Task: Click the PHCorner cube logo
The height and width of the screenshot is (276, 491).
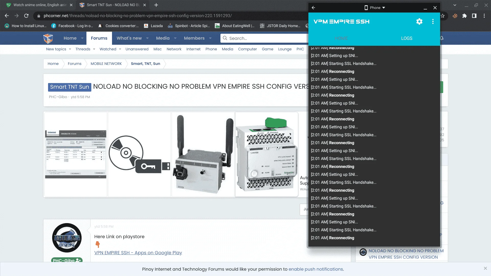Action: (48, 38)
